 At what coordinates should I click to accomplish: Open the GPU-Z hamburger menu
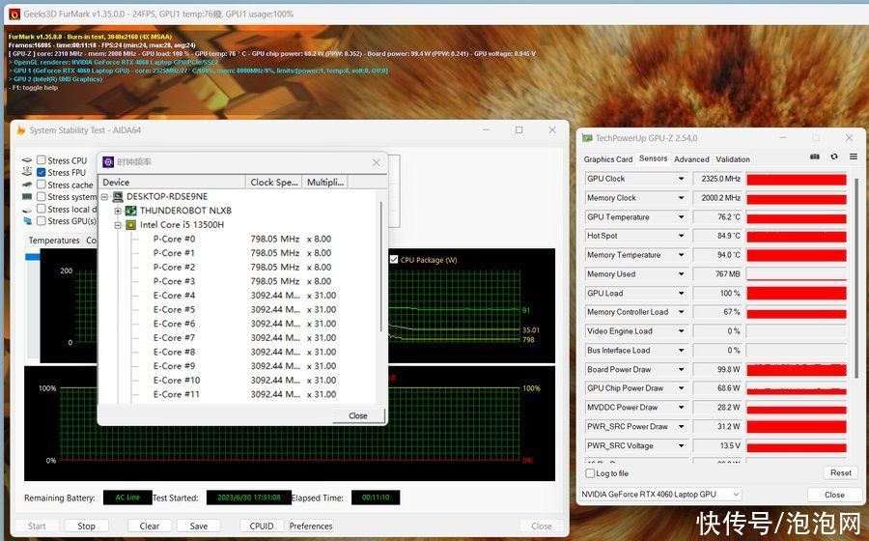(x=854, y=157)
